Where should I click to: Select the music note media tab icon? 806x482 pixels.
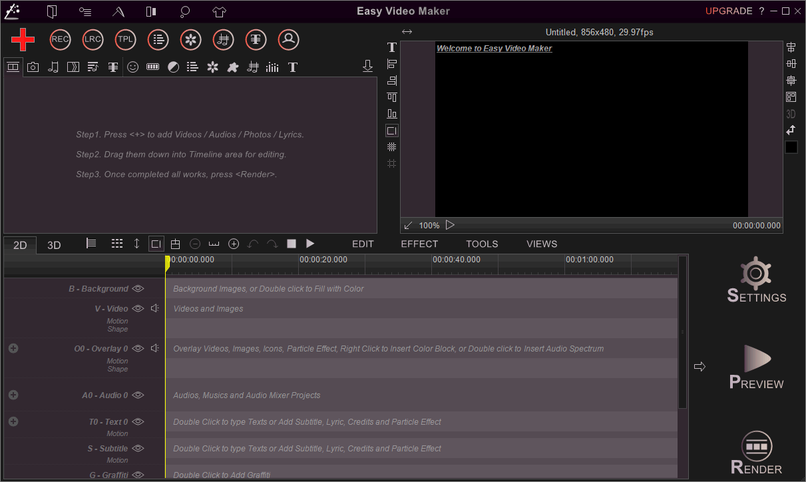click(53, 67)
